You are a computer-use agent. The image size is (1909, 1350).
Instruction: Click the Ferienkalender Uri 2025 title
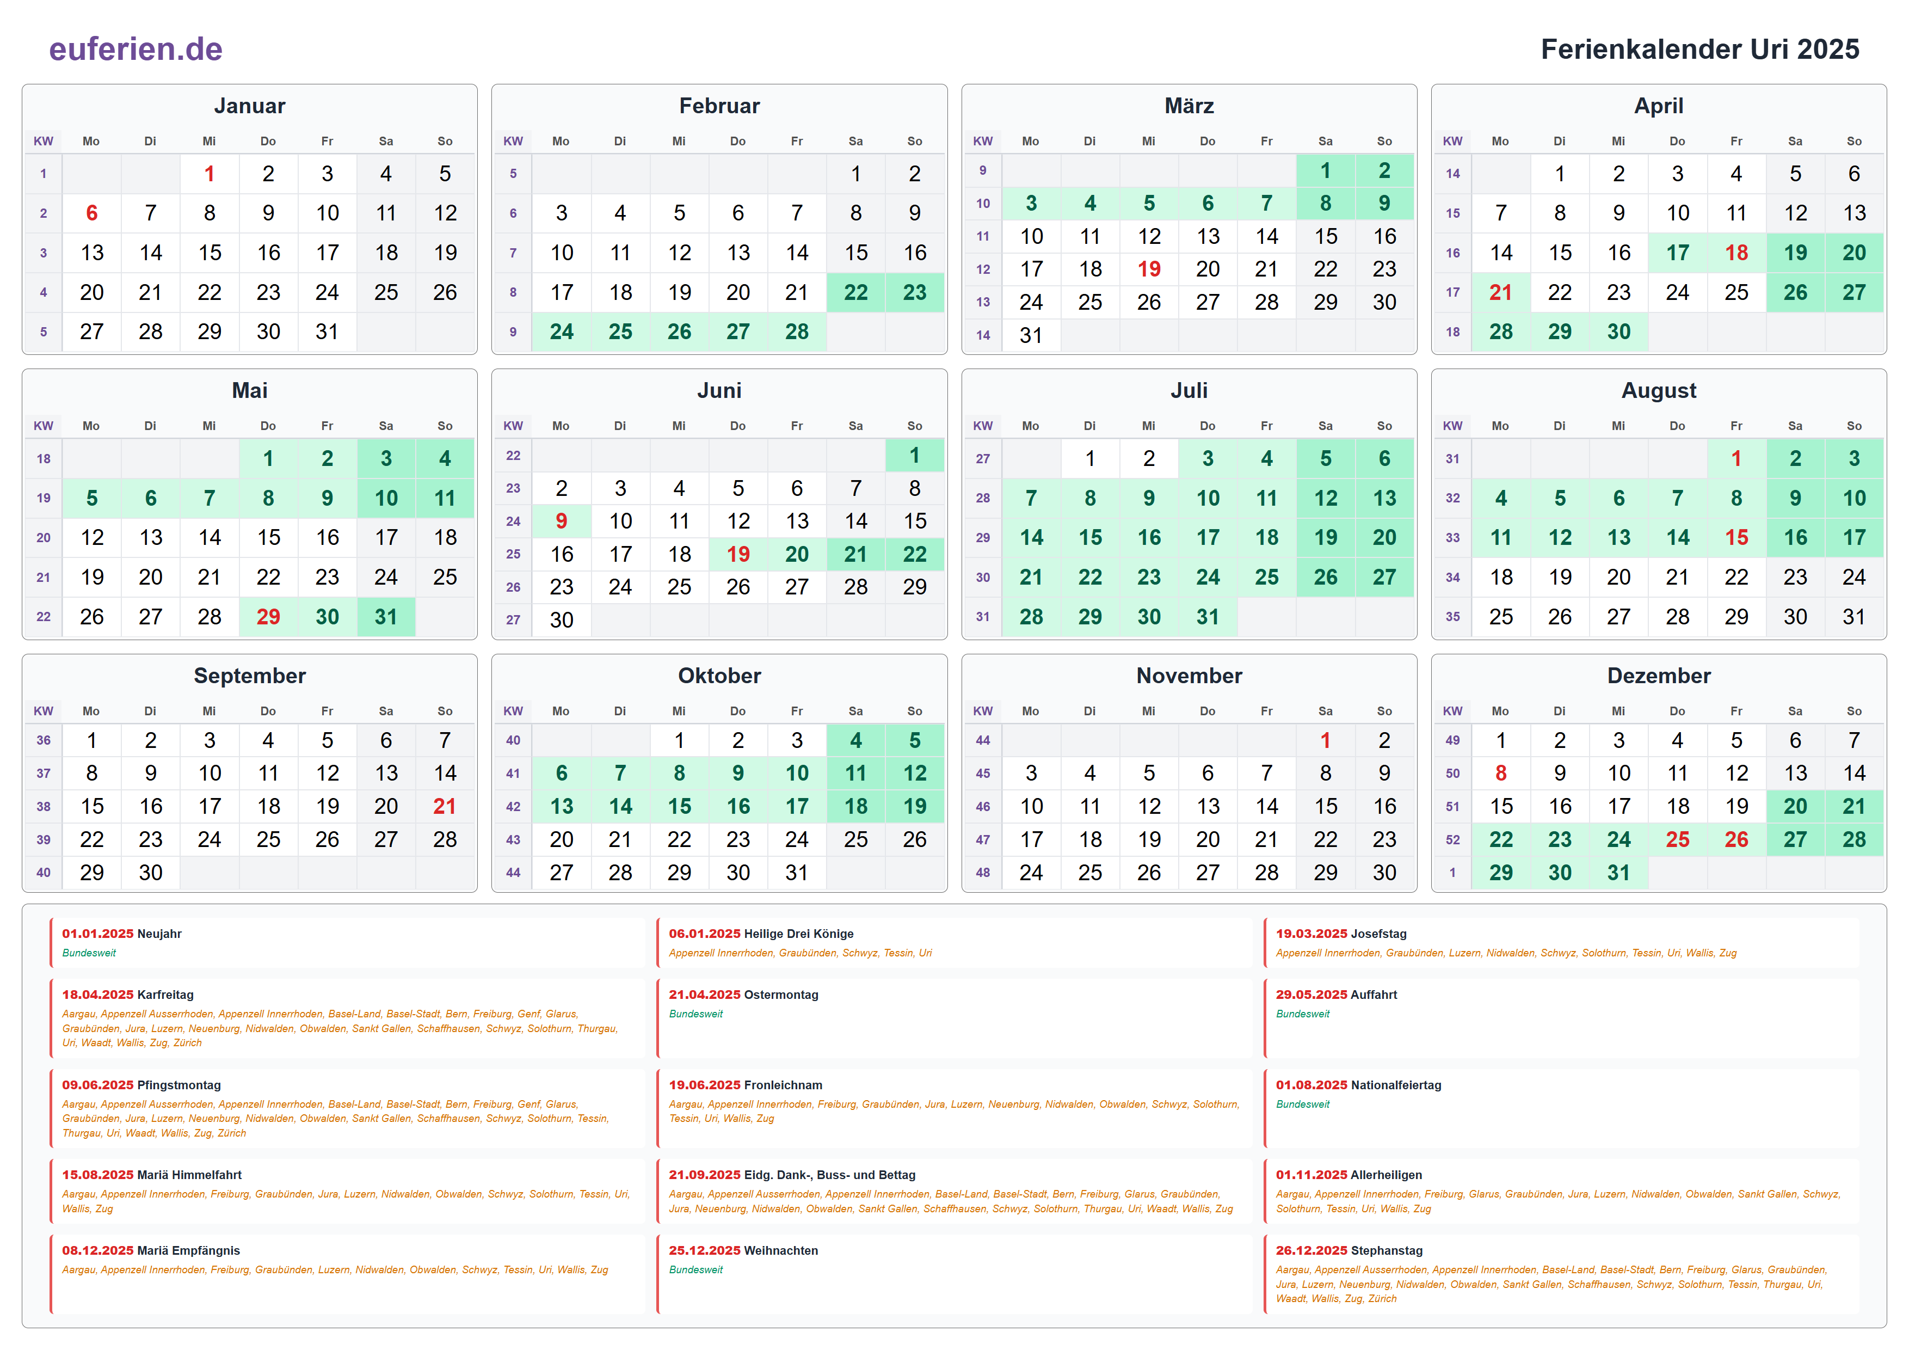[1699, 49]
